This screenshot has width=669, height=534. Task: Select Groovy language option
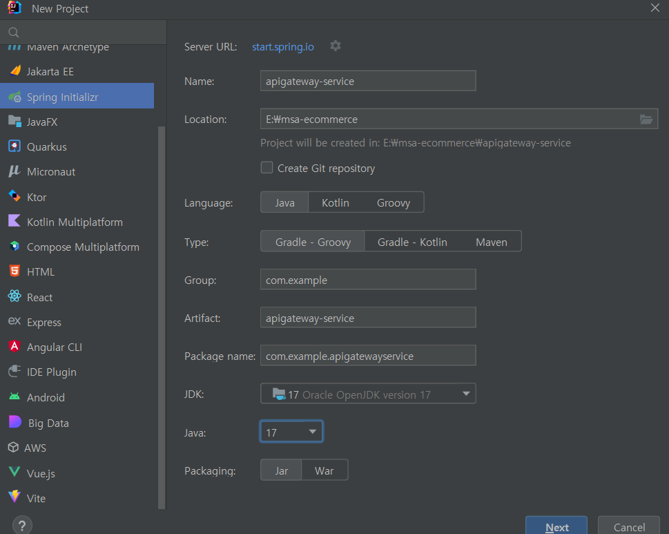[394, 203]
